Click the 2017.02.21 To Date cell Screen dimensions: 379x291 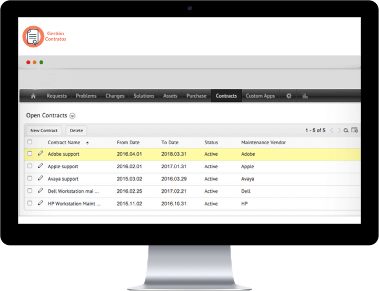174,191
